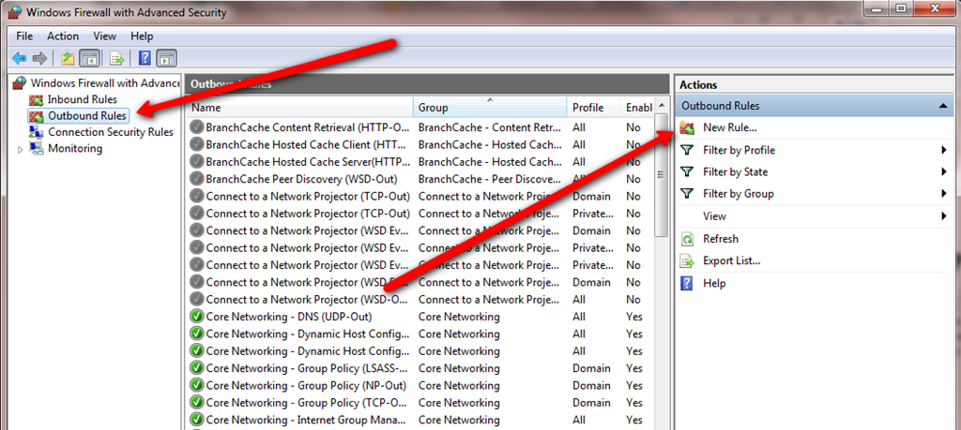The height and width of the screenshot is (430, 961).
Task: Click Export List... in the Actions pane
Action: (732, 260)
